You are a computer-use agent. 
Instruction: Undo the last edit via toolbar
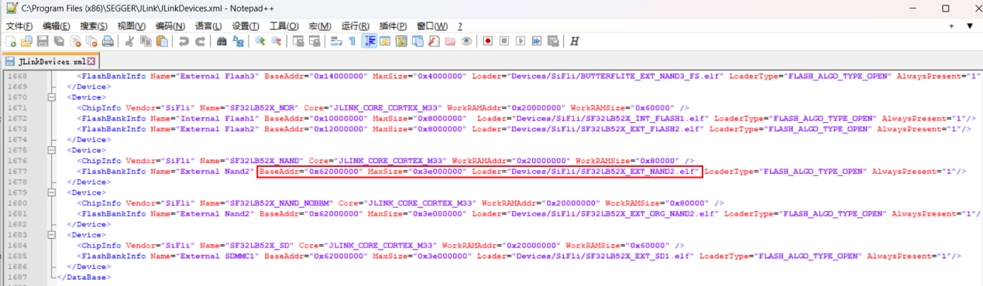[184, 41]
